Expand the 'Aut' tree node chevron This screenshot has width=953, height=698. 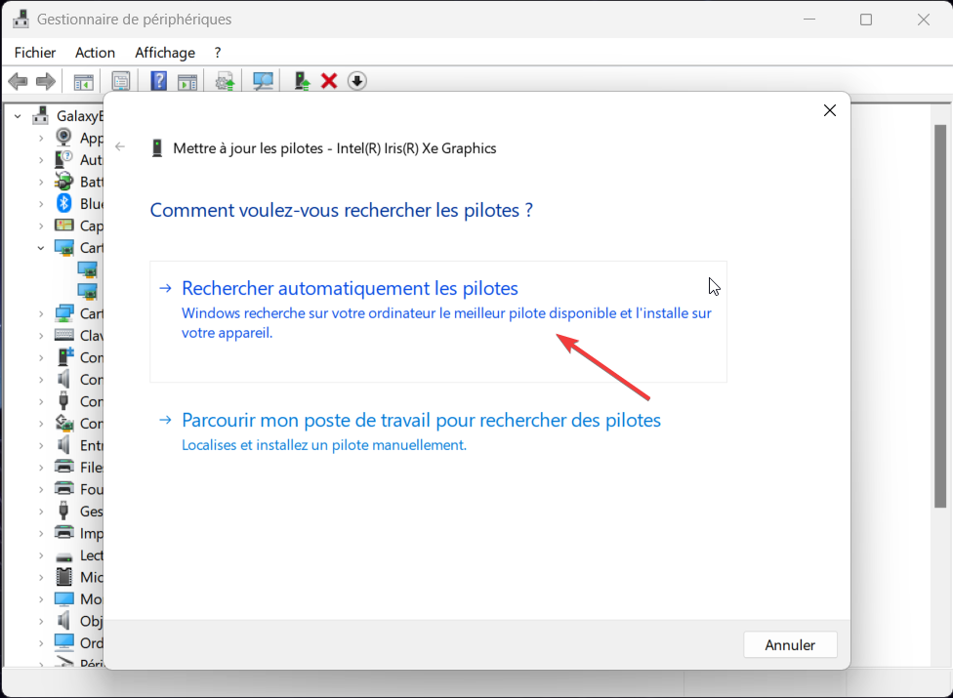click(41, 160)
